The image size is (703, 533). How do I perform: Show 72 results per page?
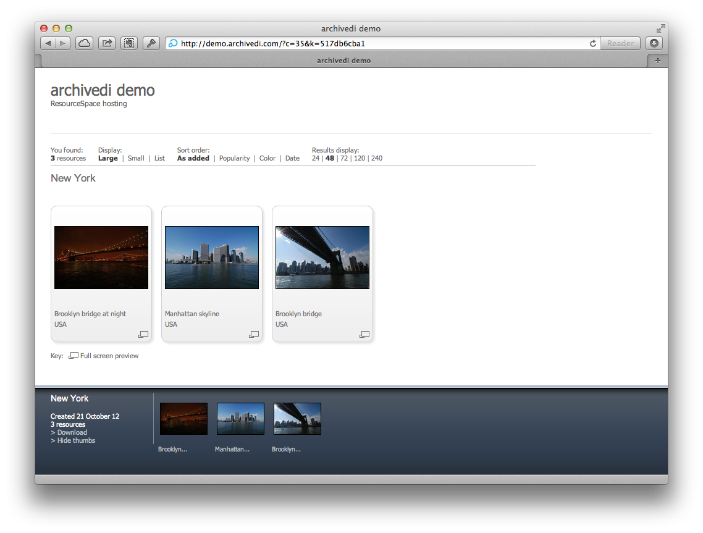coord(344,158)
